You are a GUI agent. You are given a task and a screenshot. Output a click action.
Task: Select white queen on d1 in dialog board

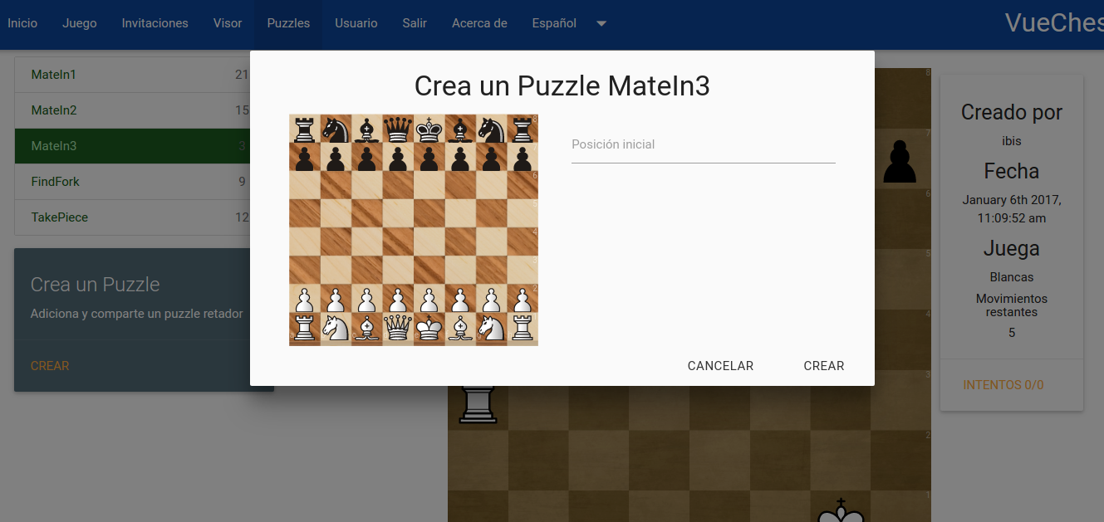pyautogui.click(x=398, y=328)
